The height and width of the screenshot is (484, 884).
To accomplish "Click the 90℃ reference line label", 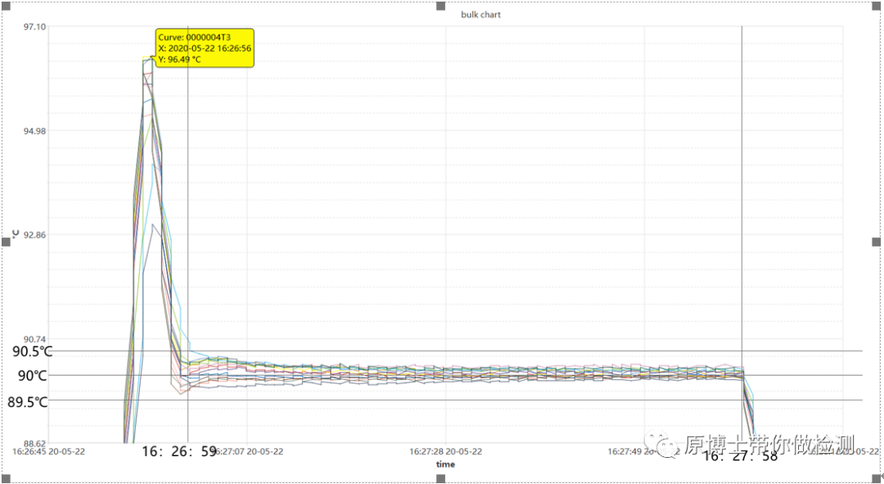I will (x=33, y=376).
